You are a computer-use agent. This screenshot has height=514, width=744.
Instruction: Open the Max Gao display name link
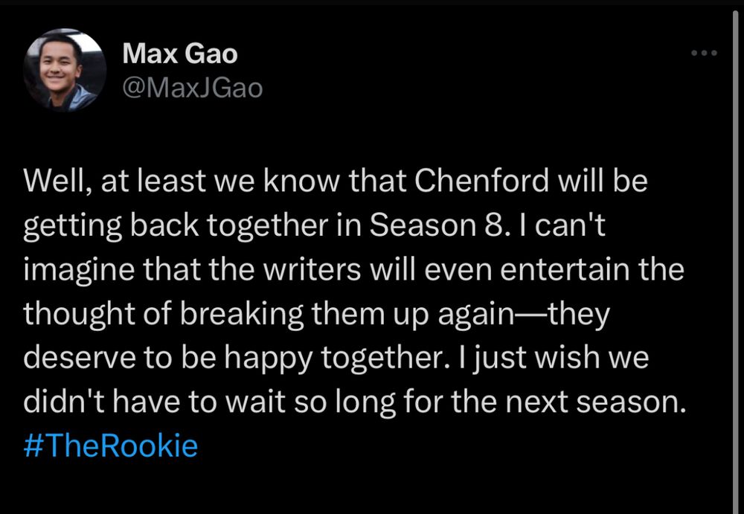(x=180, y=53)
